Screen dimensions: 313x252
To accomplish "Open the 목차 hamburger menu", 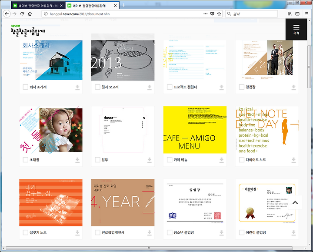I will click(x=296, y=30).
